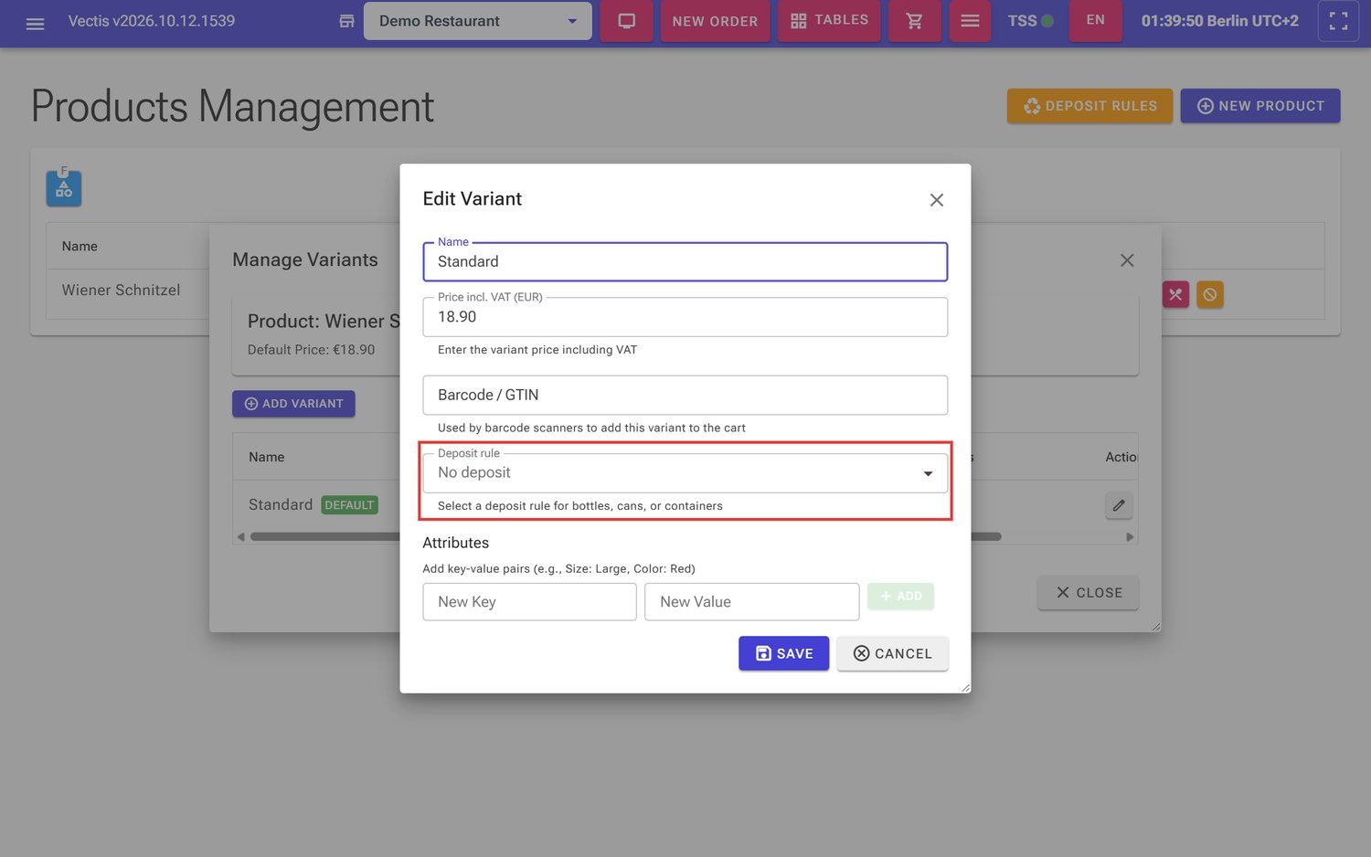1371x857 pixels.
Task: Edit the Standard variant pencil icon
Action: click(x=1119, y=505)
